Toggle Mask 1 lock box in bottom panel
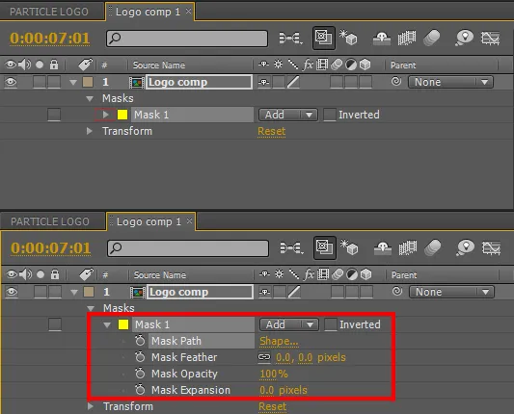Viewport: 514px width, 414px height. [x=55, y=324]
